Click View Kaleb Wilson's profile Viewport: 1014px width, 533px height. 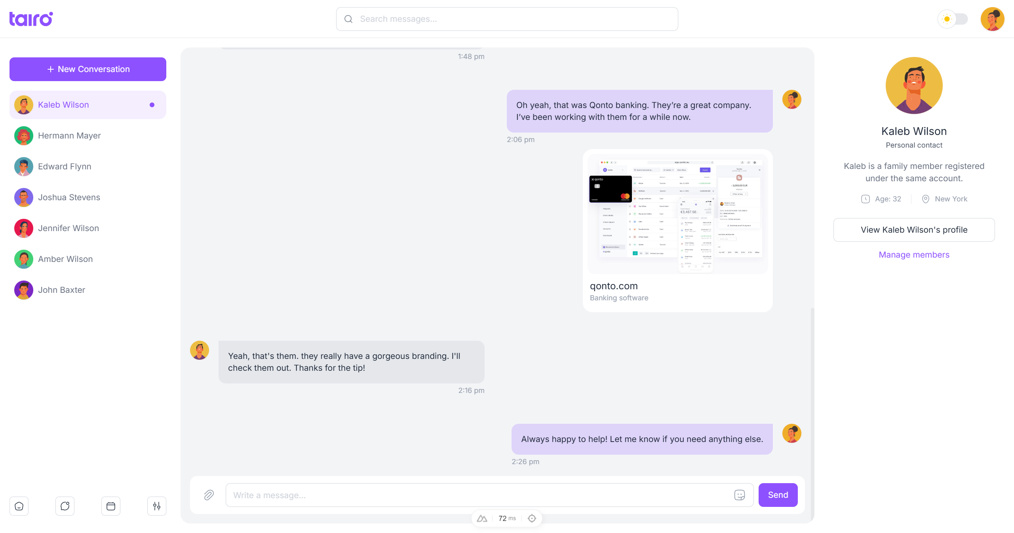pos(914,230)
